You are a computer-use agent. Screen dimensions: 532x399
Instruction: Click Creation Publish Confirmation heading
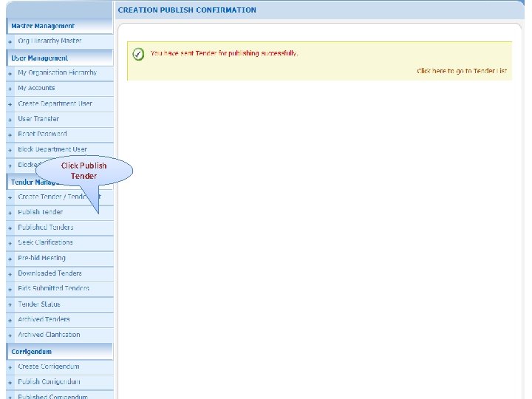click(x=187, y=10)
